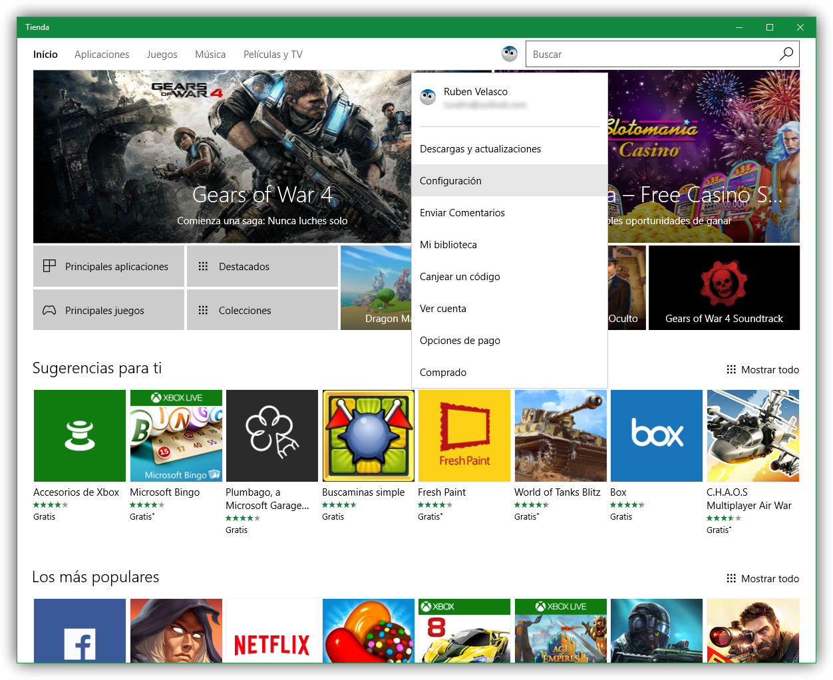Choose Ver cuenta in the menu
The height and width of the screenshot is (680, 833).
point(510,309)
